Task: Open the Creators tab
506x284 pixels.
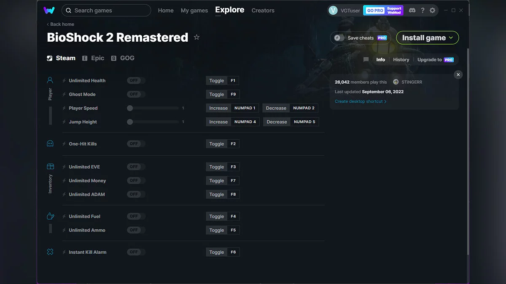Action: pyautogui.click(x=263, y=11)
